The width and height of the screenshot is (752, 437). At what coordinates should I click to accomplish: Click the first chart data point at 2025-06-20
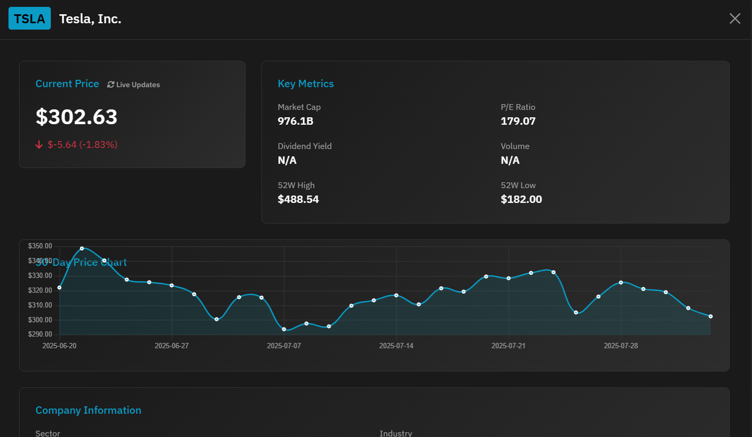59,287
